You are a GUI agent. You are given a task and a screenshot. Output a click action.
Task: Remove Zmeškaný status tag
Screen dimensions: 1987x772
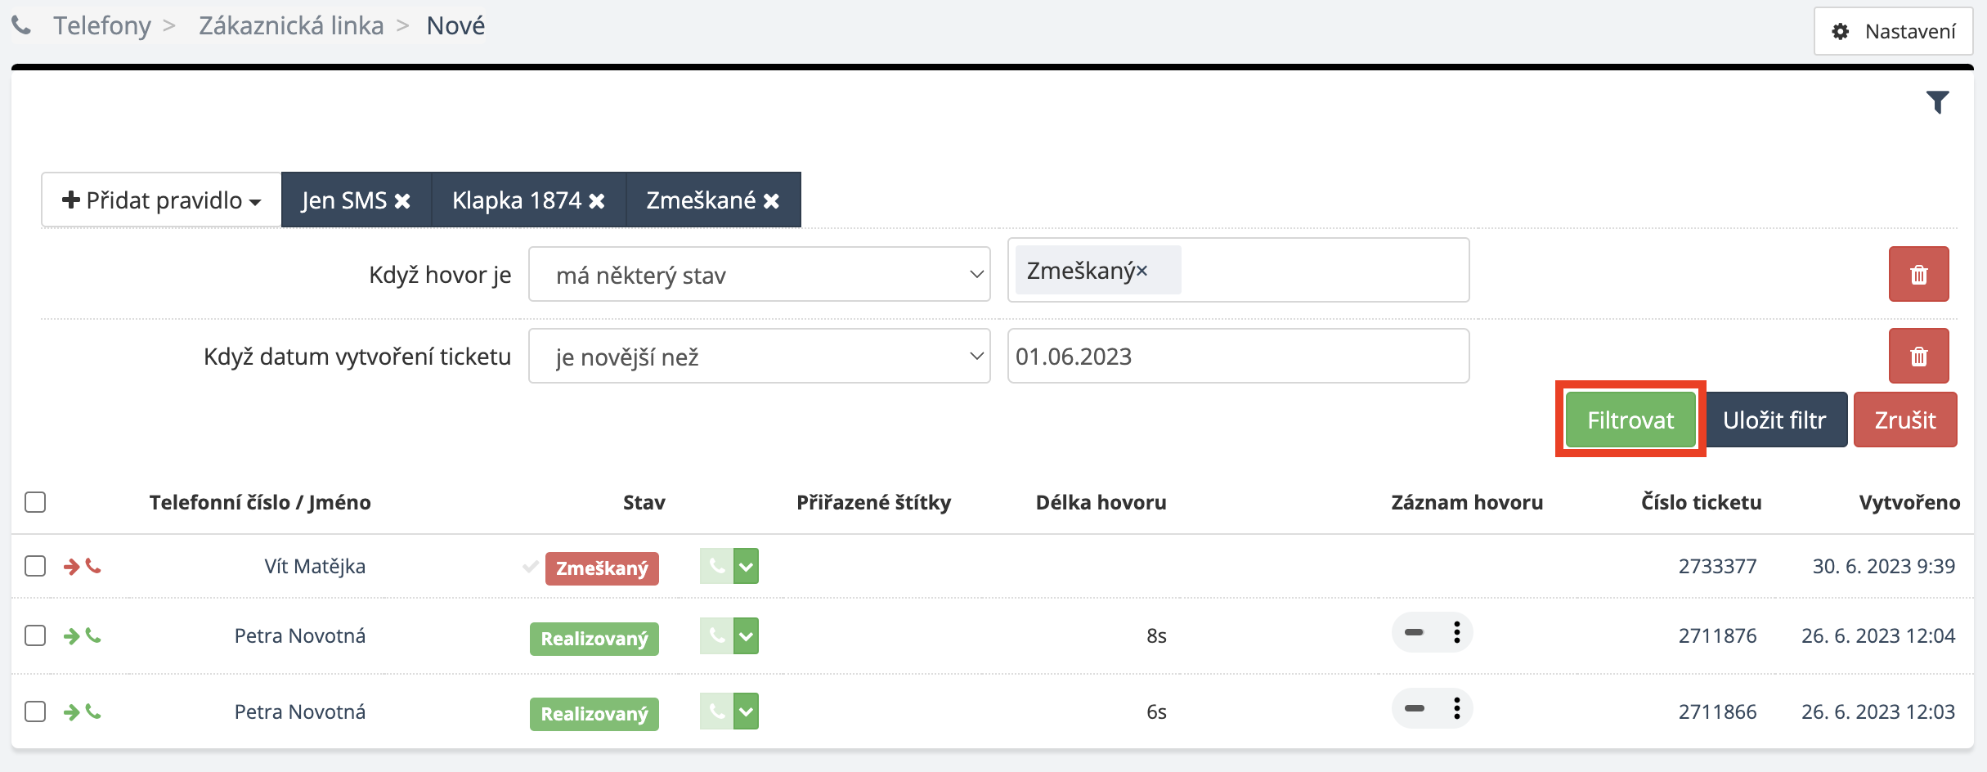tap(1142, 271)
